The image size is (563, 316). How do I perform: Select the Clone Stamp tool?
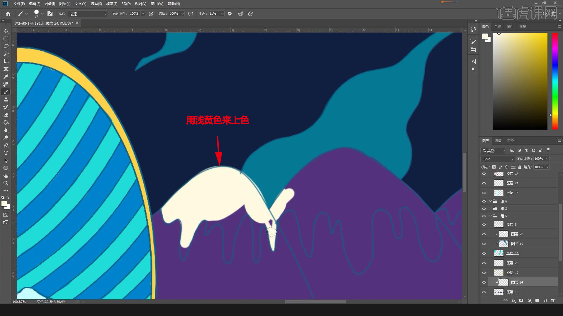(6, 100)
